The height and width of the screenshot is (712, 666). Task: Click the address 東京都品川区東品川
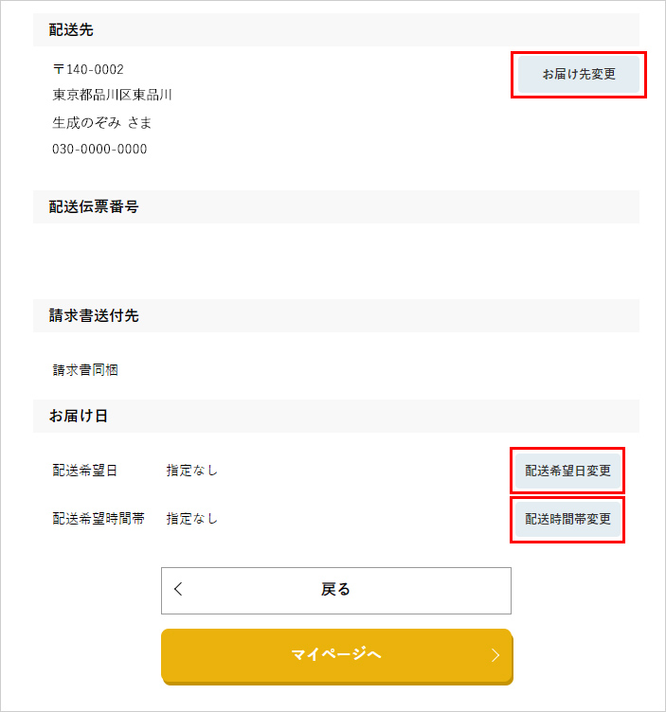point(112,95)
